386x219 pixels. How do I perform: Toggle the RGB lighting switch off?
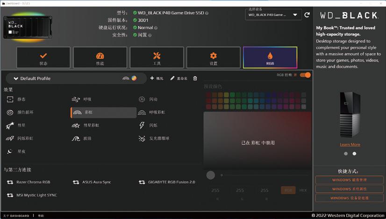point(305,75)
